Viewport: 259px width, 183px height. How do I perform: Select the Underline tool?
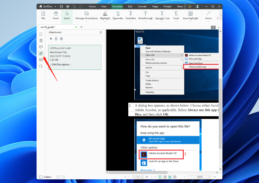click(x=131, y=16)
